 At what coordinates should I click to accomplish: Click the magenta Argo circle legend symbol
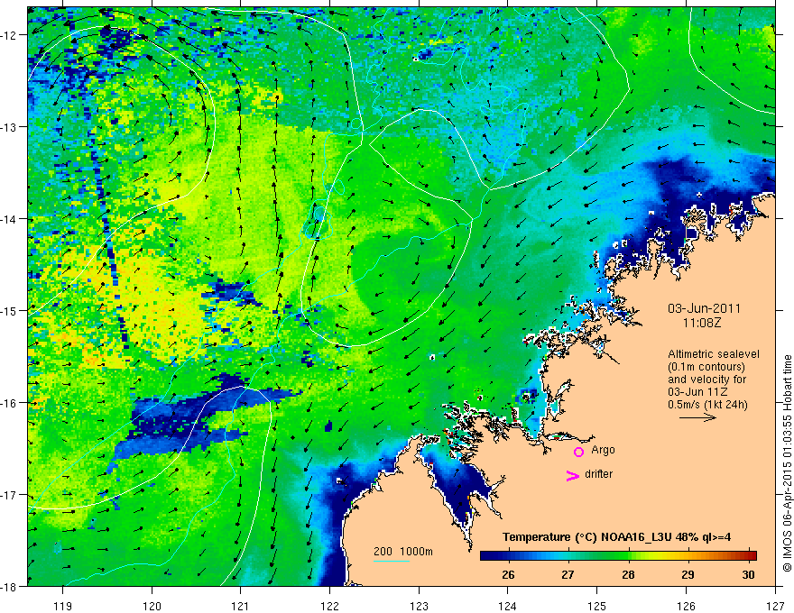(x=578, y=452)
